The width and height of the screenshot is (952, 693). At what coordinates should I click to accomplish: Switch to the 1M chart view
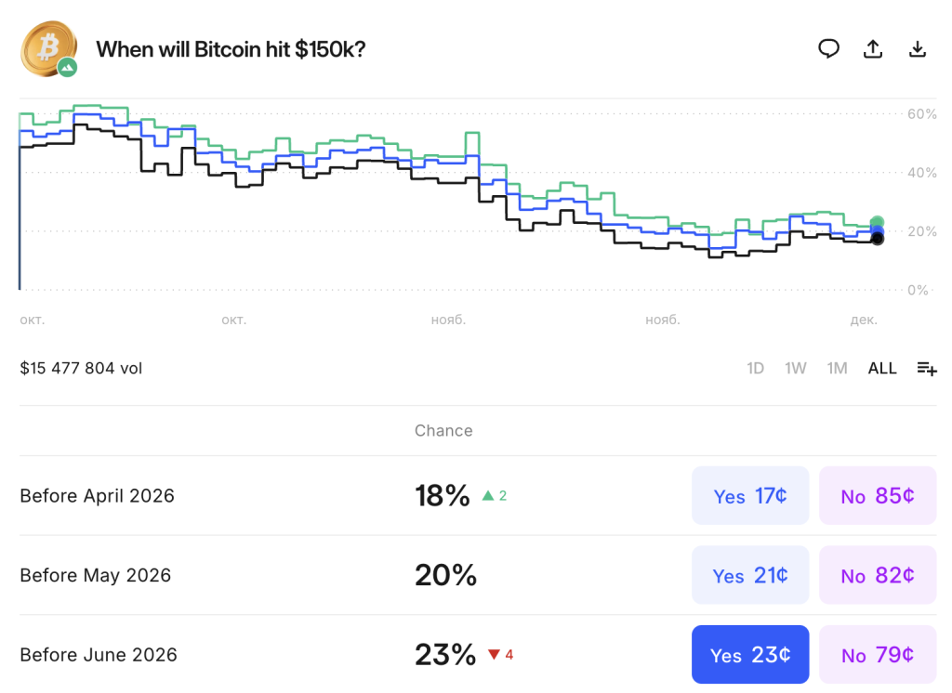(837, 368)
